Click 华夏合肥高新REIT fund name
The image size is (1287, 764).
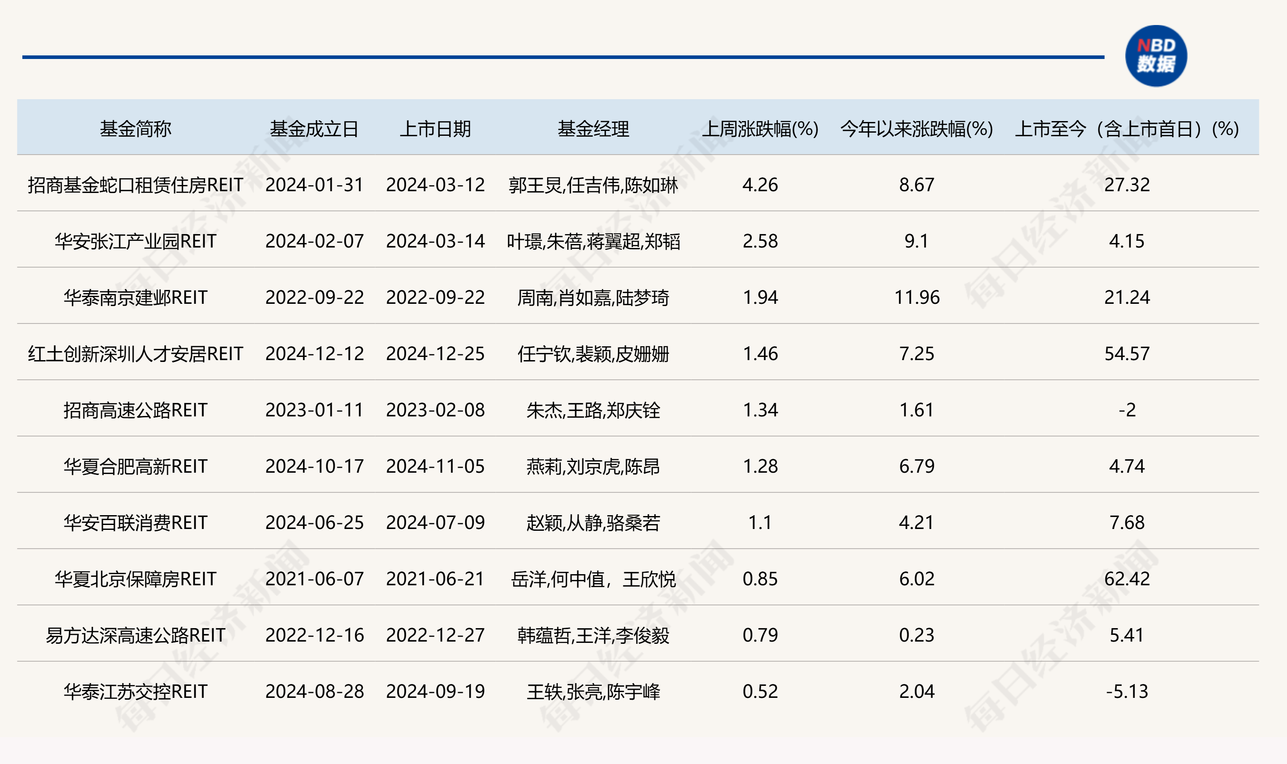point(135,467)
